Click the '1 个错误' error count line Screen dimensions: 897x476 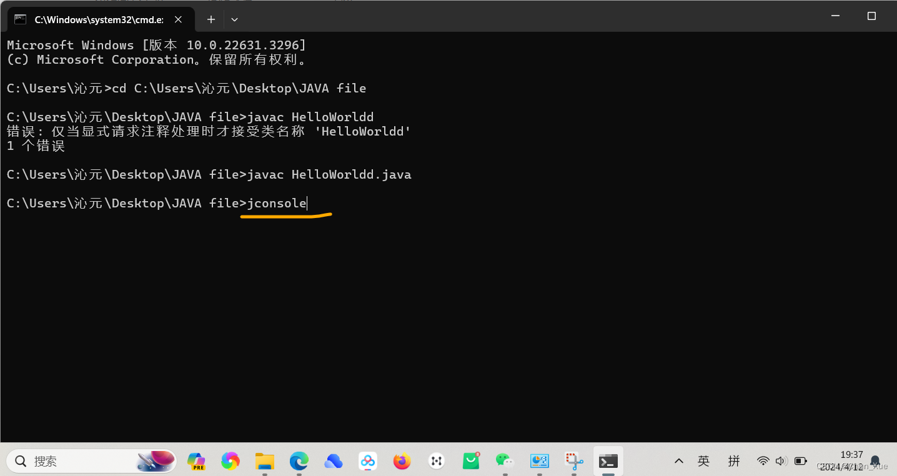click(36, 146)
